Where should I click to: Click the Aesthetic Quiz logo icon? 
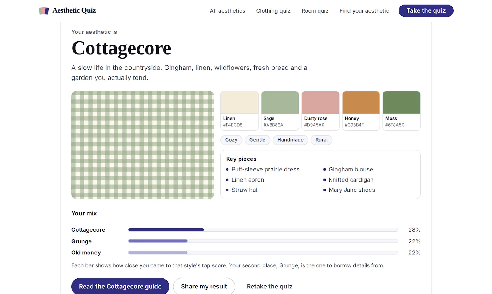(x=44, y=11)
